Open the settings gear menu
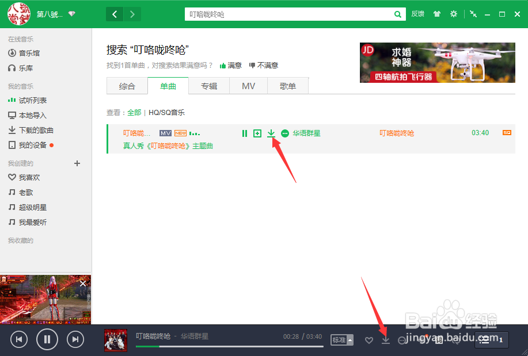The image size is (528, 356). pyautogui.click(x=454, y=14)
